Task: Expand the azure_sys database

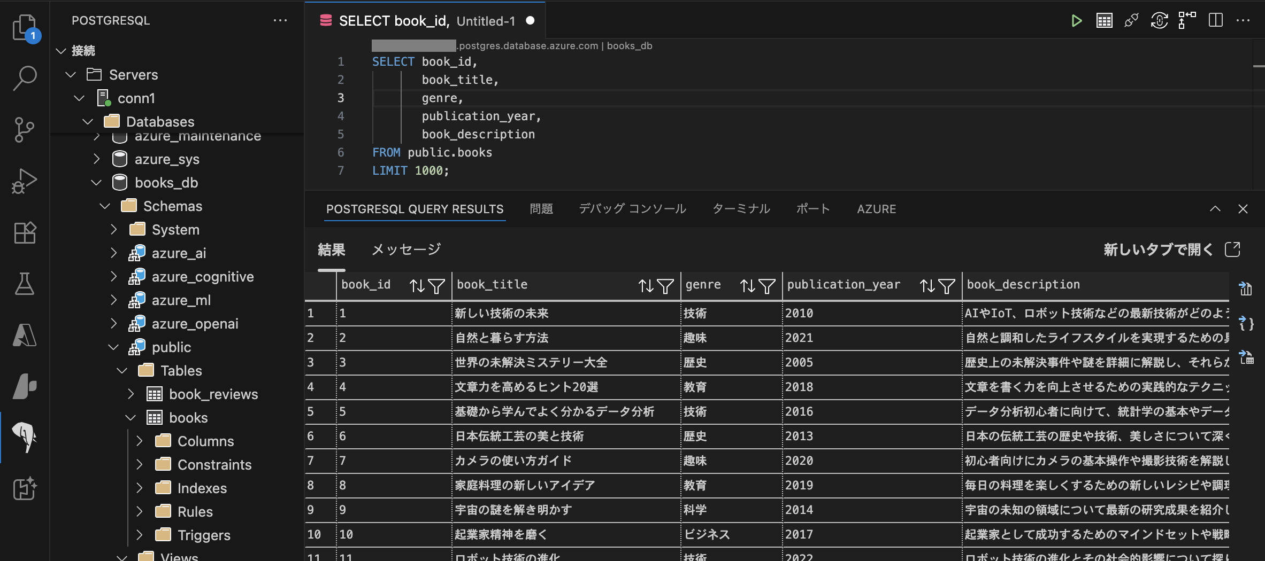Action: [x=96, y=159]
